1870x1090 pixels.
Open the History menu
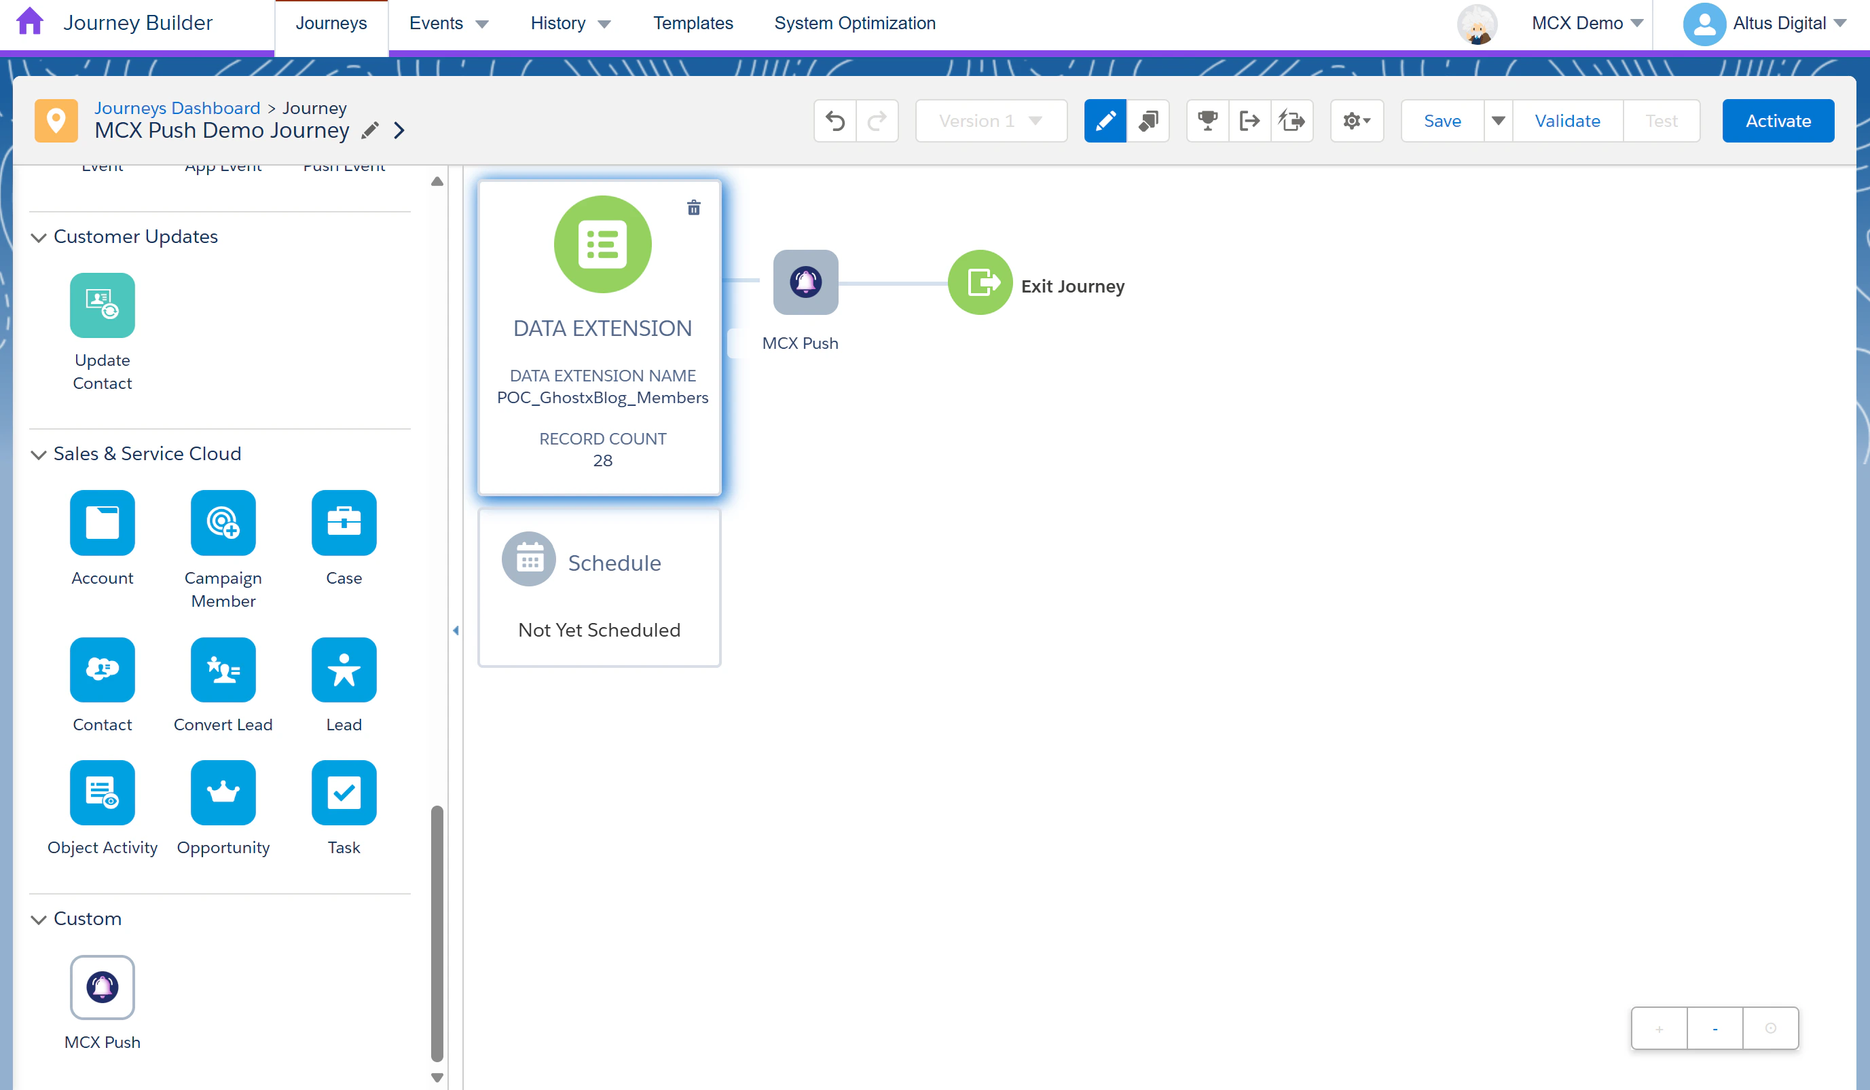[x=570, y=24]
